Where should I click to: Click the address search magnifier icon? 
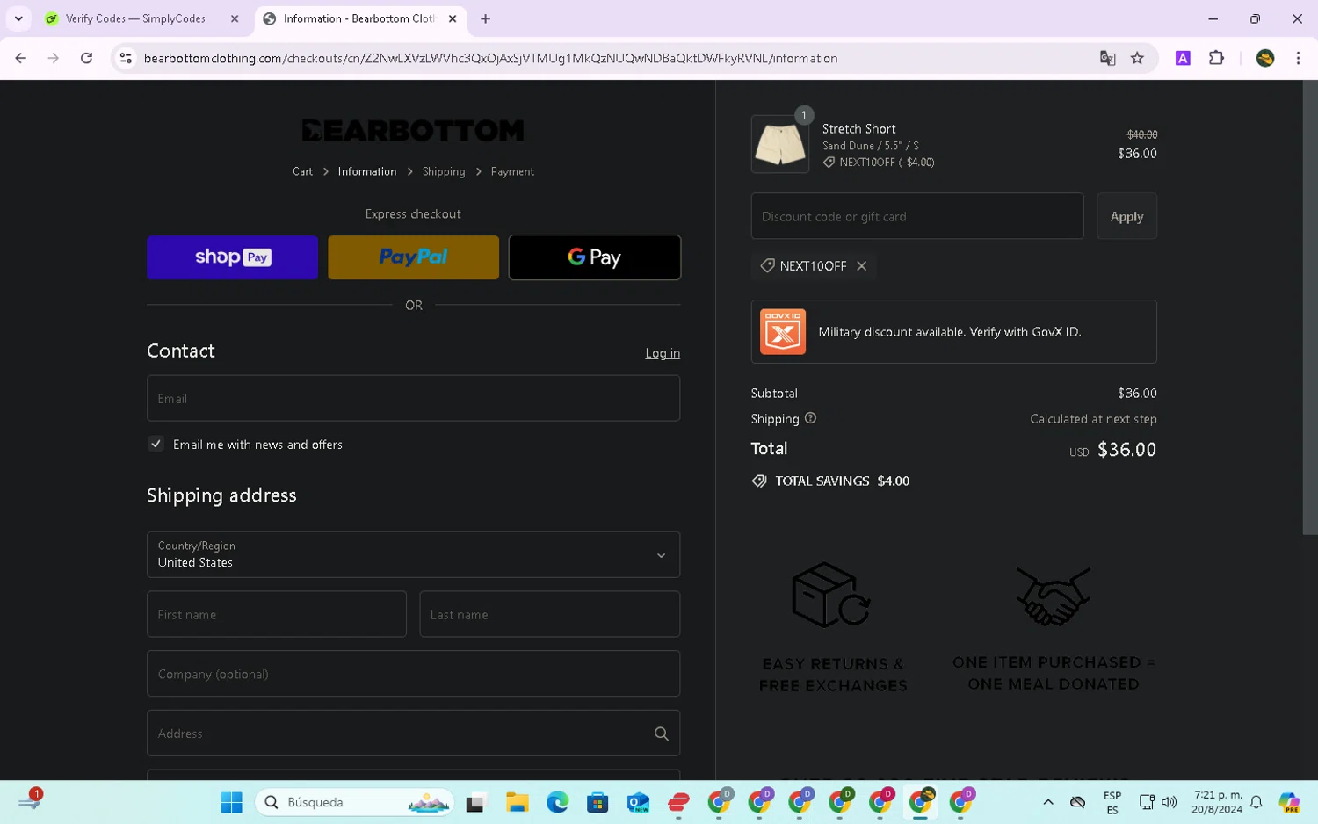pos(662,734)
